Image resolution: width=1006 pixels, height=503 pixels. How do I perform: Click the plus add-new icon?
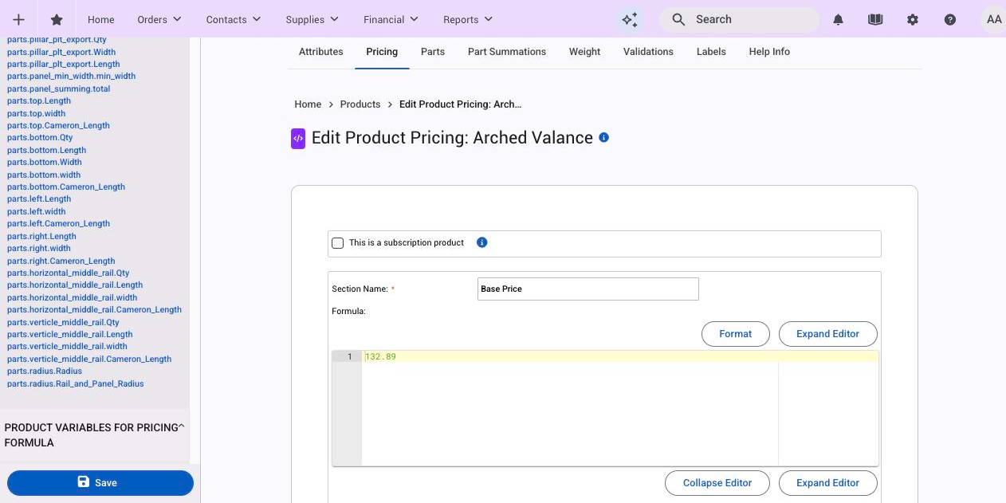point(19,19)
